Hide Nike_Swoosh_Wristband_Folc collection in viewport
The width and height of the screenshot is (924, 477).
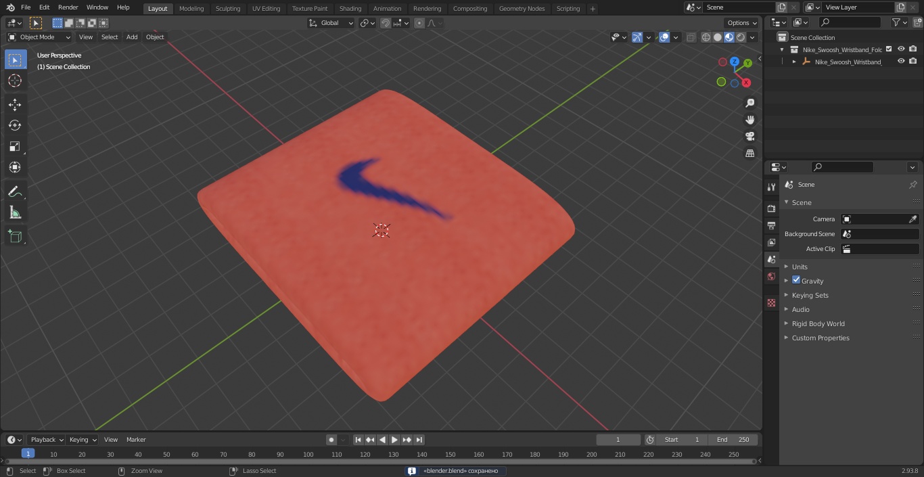click(x=901, y=49)
